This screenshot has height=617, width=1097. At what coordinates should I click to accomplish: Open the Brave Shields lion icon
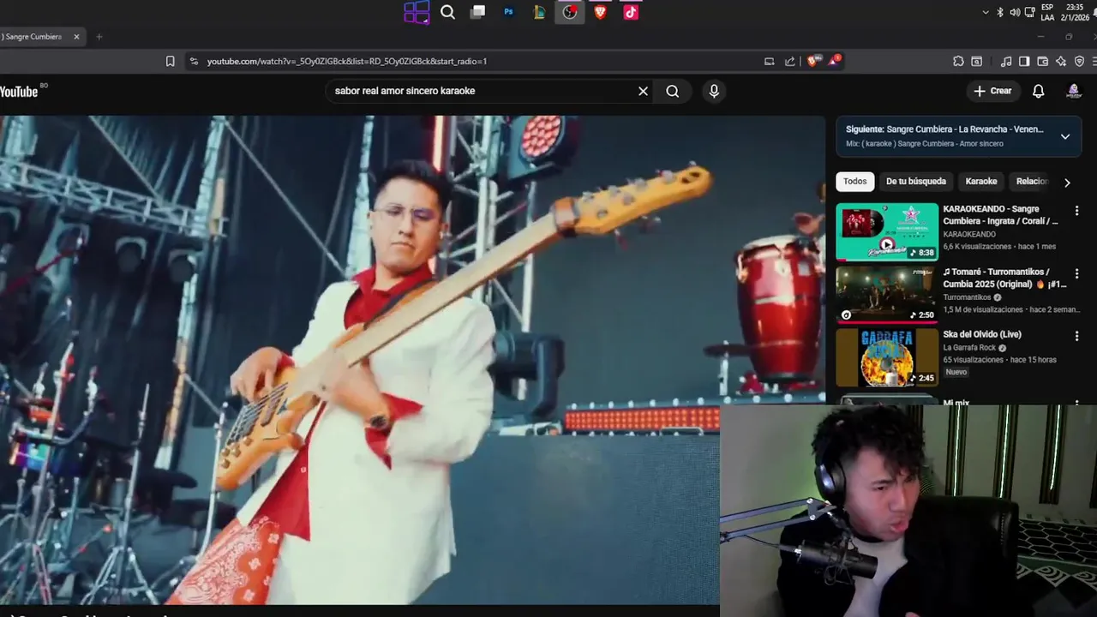813,61
